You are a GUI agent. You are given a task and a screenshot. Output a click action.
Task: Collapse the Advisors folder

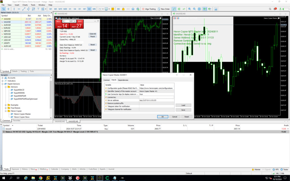click(6, 87)
